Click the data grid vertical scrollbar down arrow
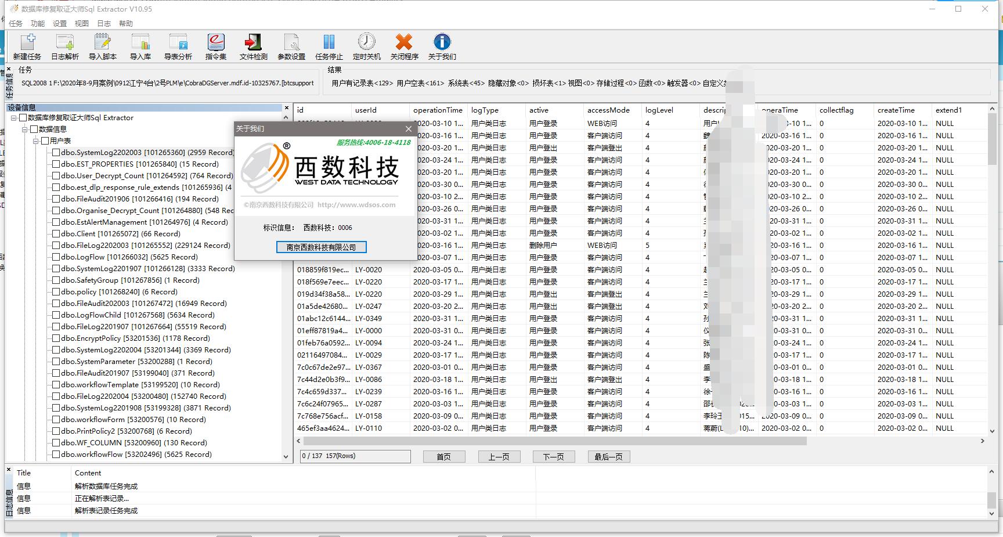Image resolution: width=1003 pixels, height=537 pixels. 992,431
